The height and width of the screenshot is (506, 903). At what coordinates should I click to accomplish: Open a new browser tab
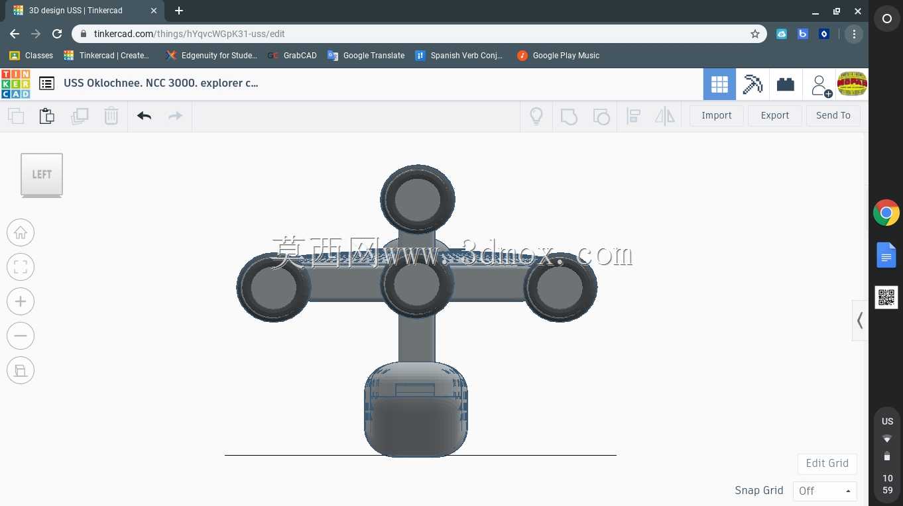[179, 11]
